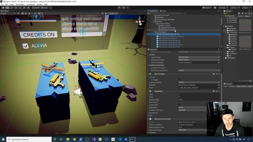Expand the Constraints section in Rigidbody
Image resolution: width=253 pixels, height=142 pixels.
(148, 113)
